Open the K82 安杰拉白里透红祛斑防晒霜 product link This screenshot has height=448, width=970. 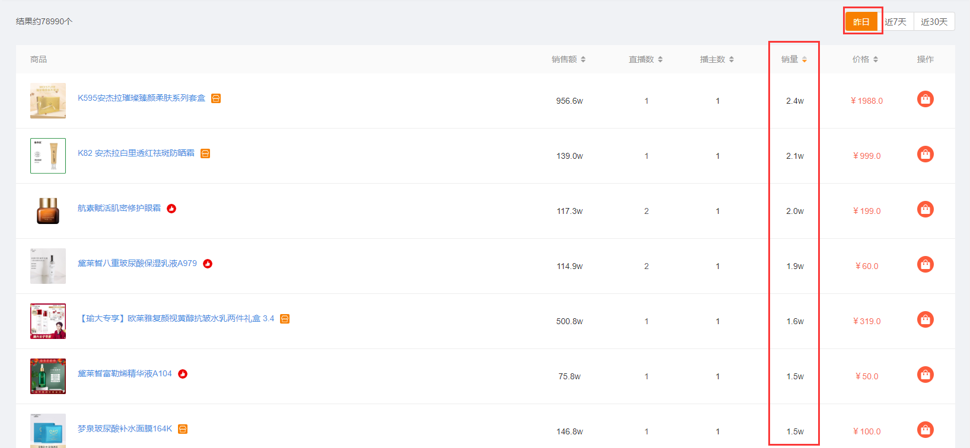coord(136,153)
